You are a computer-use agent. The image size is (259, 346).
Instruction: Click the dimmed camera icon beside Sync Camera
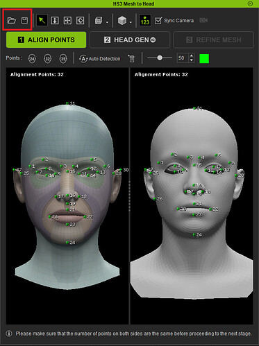click(x=203, y=20)
